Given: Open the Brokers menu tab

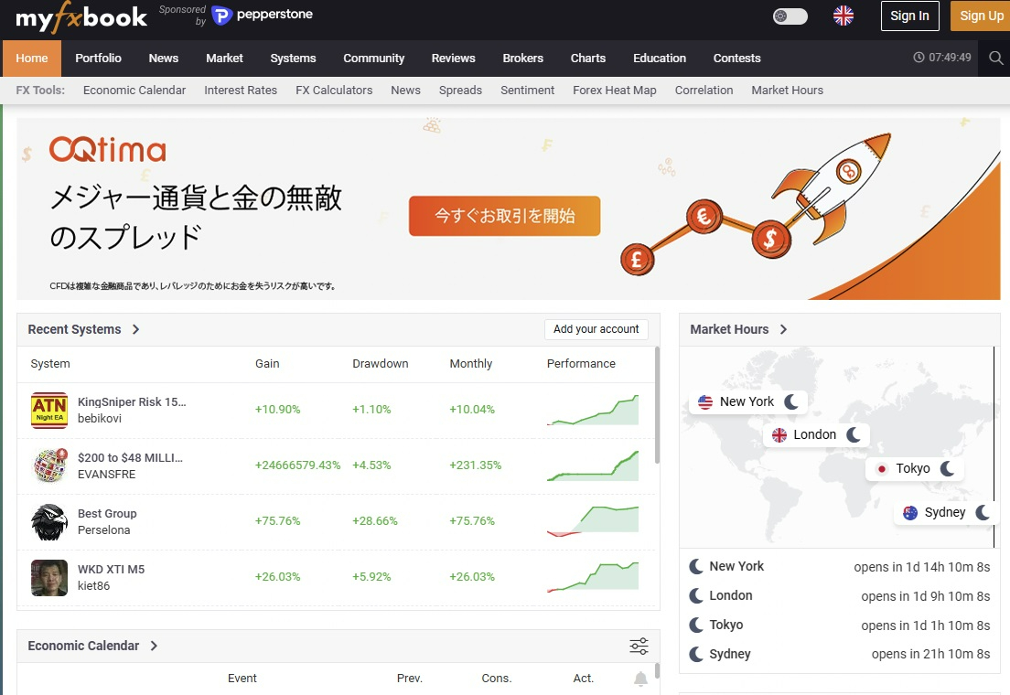Looking at the screenshot, I should pyautogui.click(x=522, y=58).
